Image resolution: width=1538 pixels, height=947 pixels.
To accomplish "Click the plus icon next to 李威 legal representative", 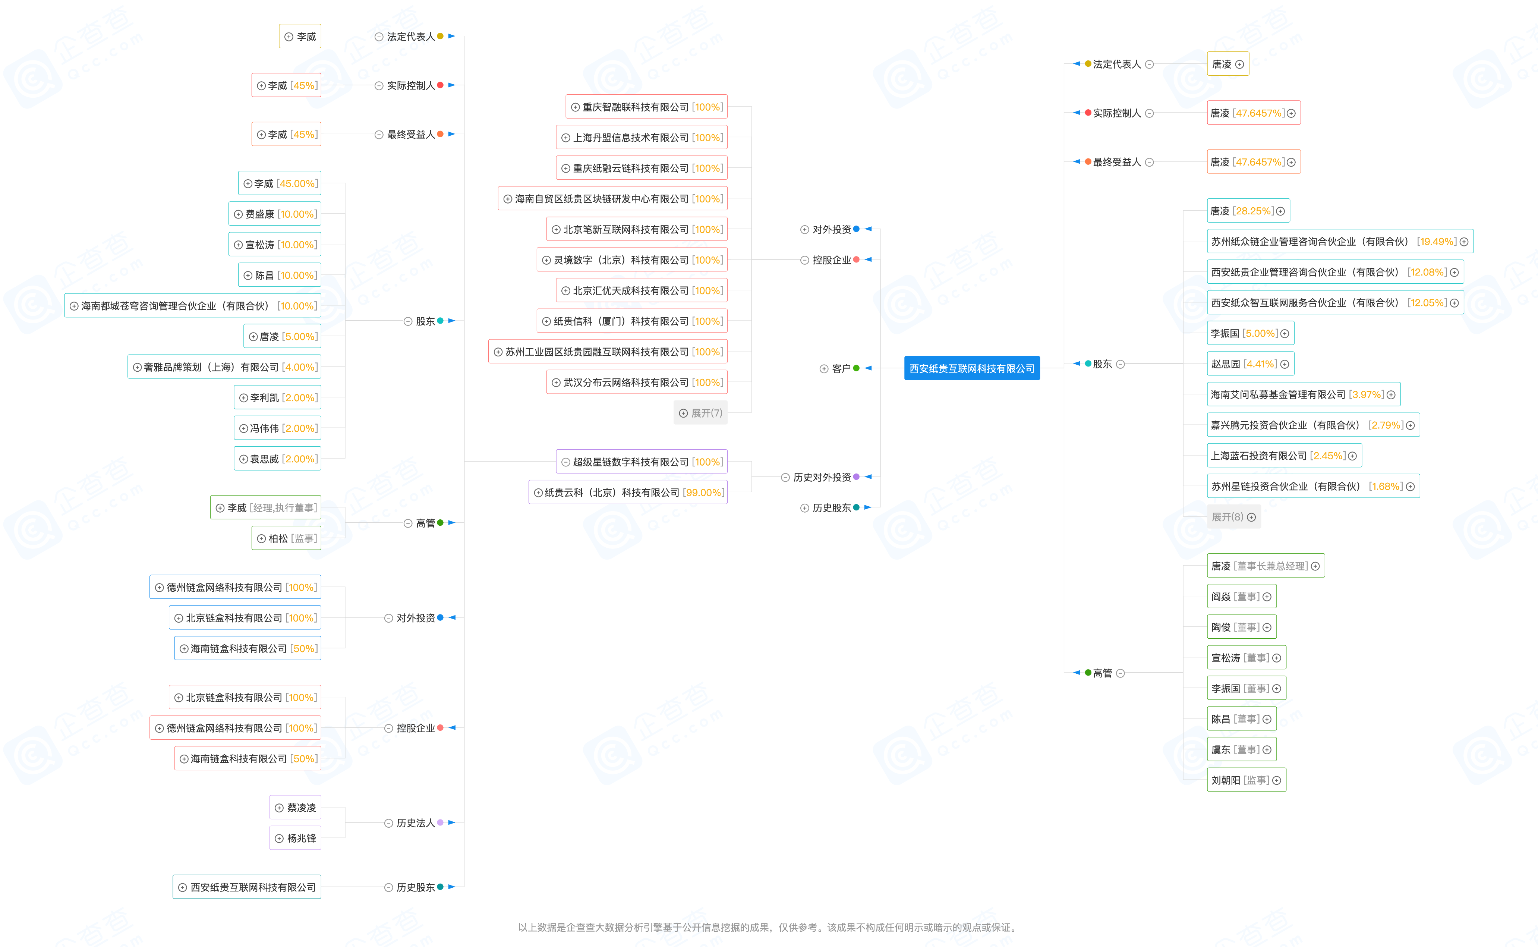I will coord(289,37).
